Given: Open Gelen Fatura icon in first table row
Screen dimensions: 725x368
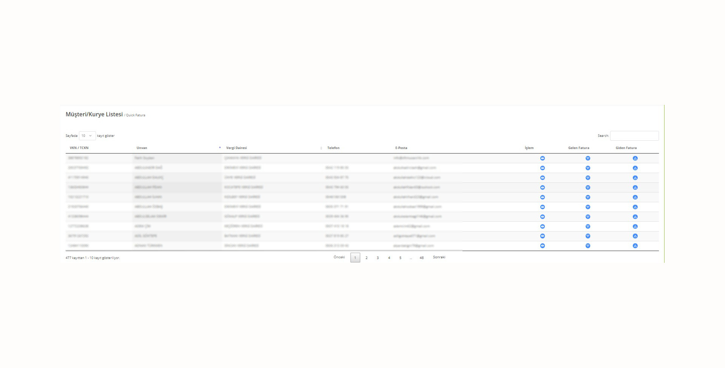Looking at the screenshot, I should coord(588,158).
